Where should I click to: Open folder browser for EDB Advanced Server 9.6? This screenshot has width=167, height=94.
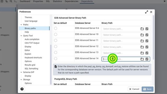click(142, 29)
